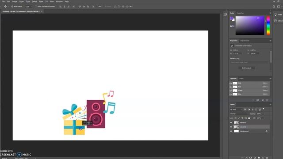Switch to the Paths tab

[x=241, y=79]
